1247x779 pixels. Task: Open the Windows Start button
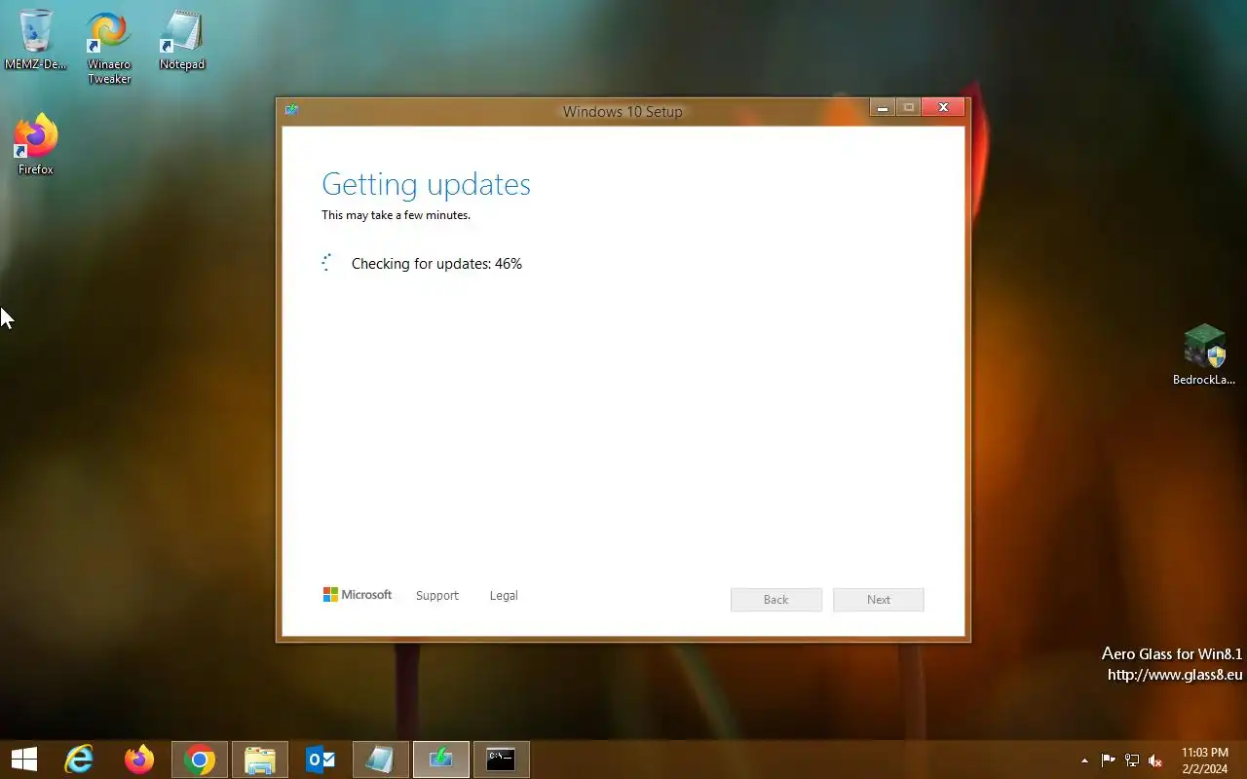point(23,760)
